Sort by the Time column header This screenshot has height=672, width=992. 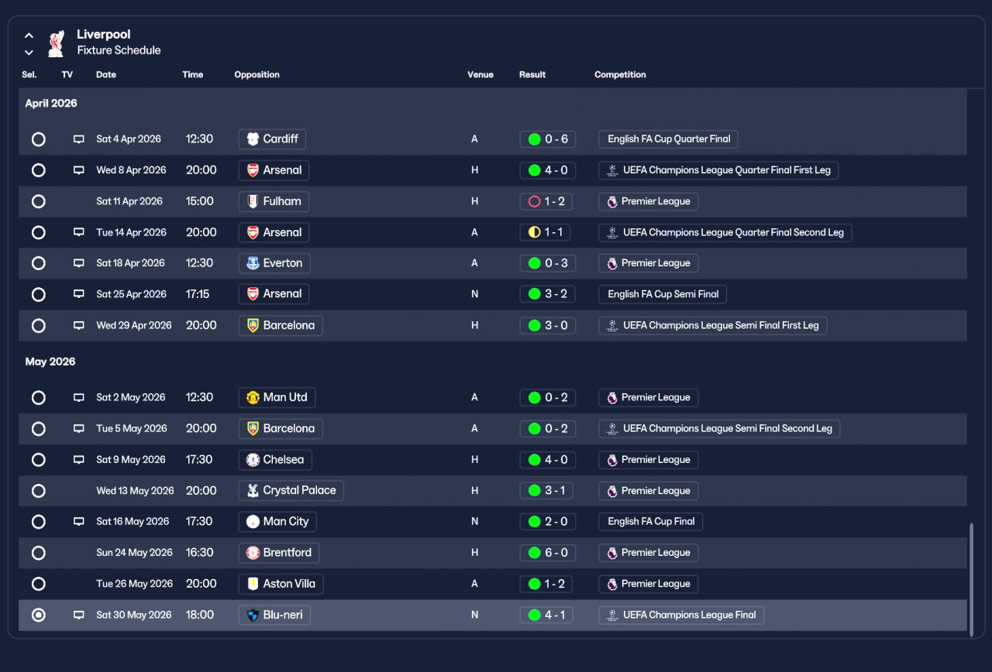[x=193, y=75]
